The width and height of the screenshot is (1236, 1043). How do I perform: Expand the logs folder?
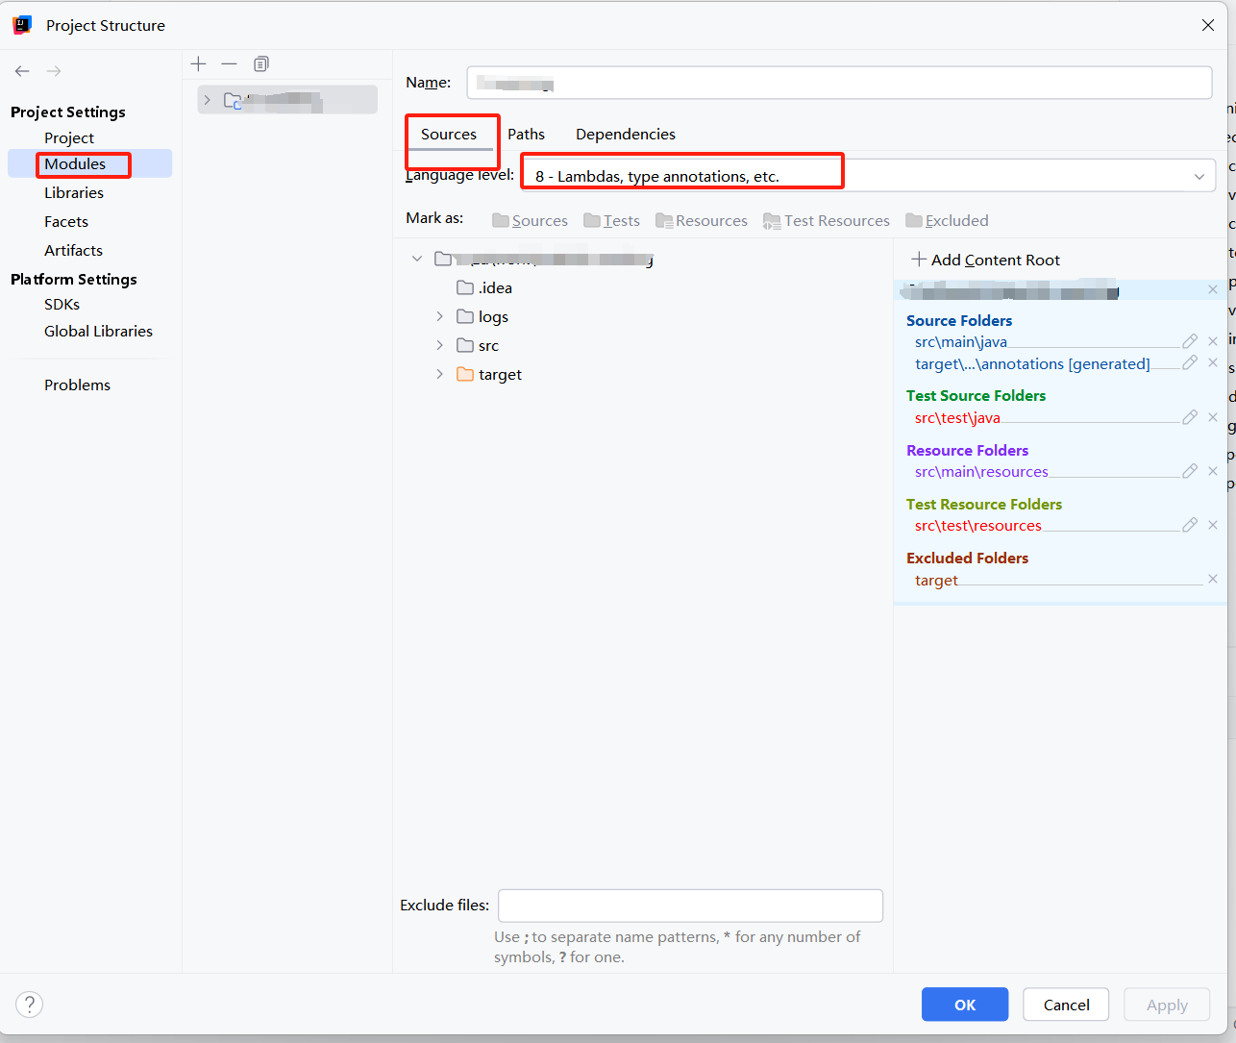[440, 316]
